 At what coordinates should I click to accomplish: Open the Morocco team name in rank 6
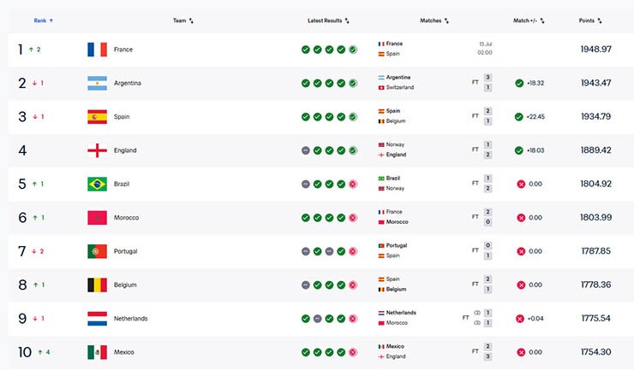[x=126, y=218]
